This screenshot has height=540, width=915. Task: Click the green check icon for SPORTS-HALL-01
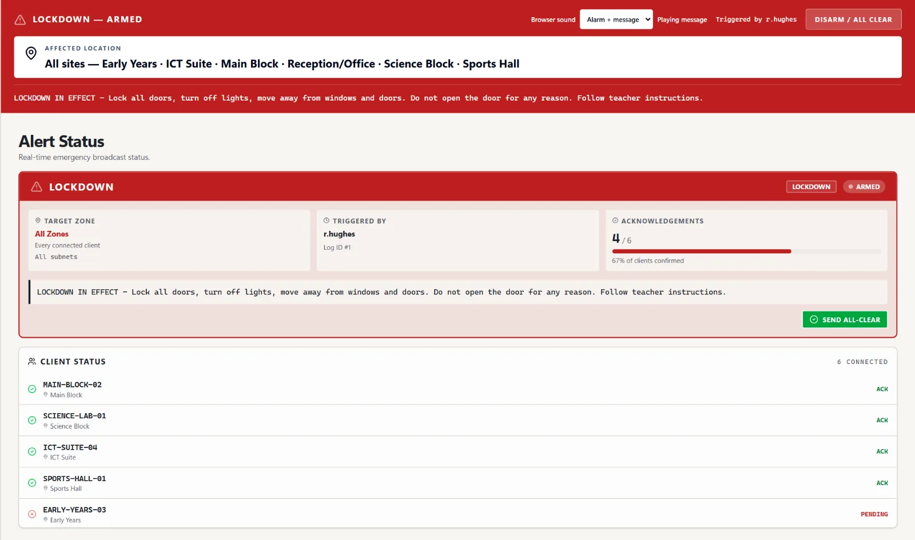[32, 483]
